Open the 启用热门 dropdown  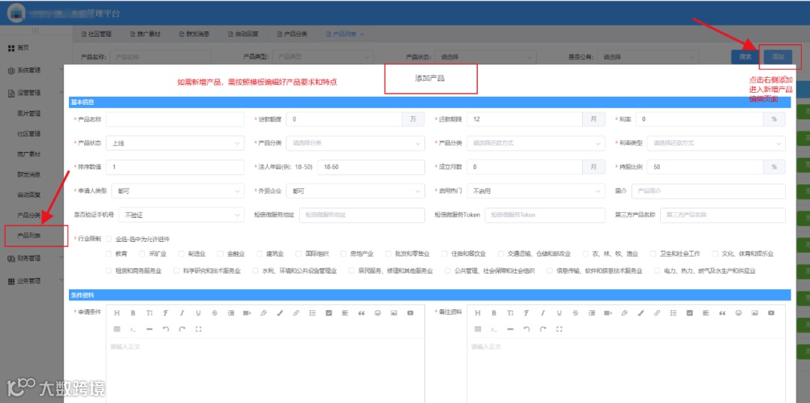(x=535, y=191)
